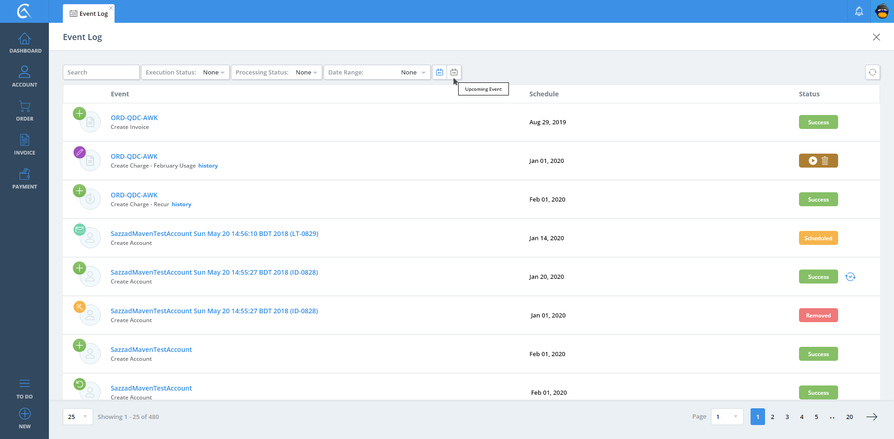Open history link for Create Charge - Recur

tap(182, 204)
